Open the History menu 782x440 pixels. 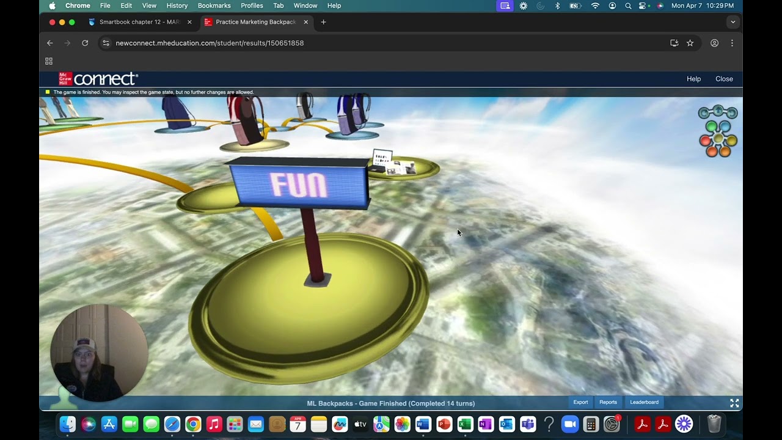[x=177, y=5]
